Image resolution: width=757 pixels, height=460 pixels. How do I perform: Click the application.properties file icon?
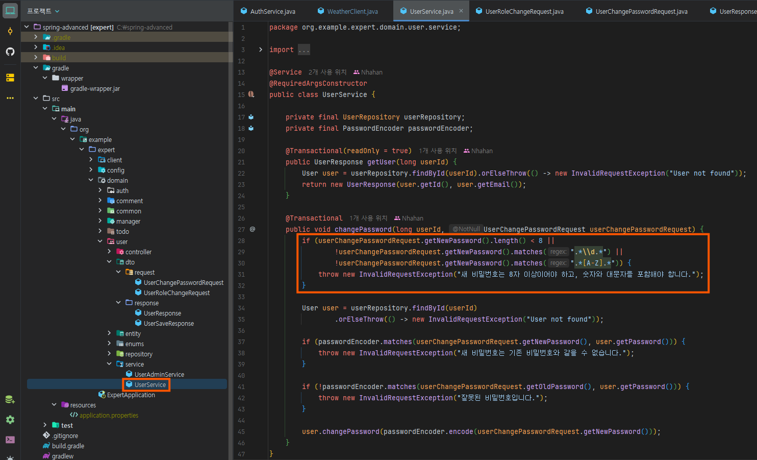74,415
